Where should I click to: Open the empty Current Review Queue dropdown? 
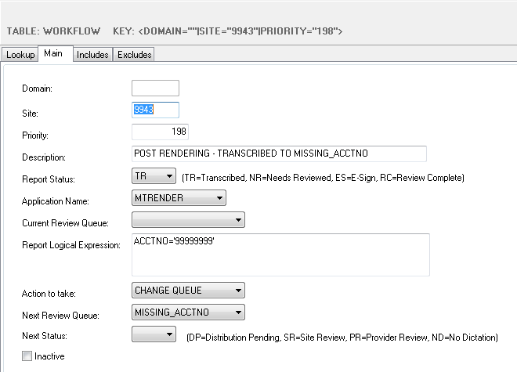(189, 220)
